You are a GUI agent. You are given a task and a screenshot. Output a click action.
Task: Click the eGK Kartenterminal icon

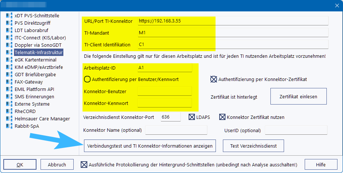click(9, 60)
